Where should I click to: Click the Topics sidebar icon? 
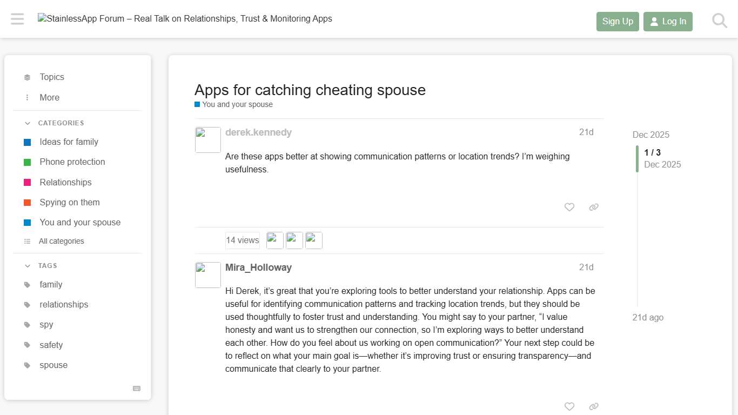[x=28, y=77]
